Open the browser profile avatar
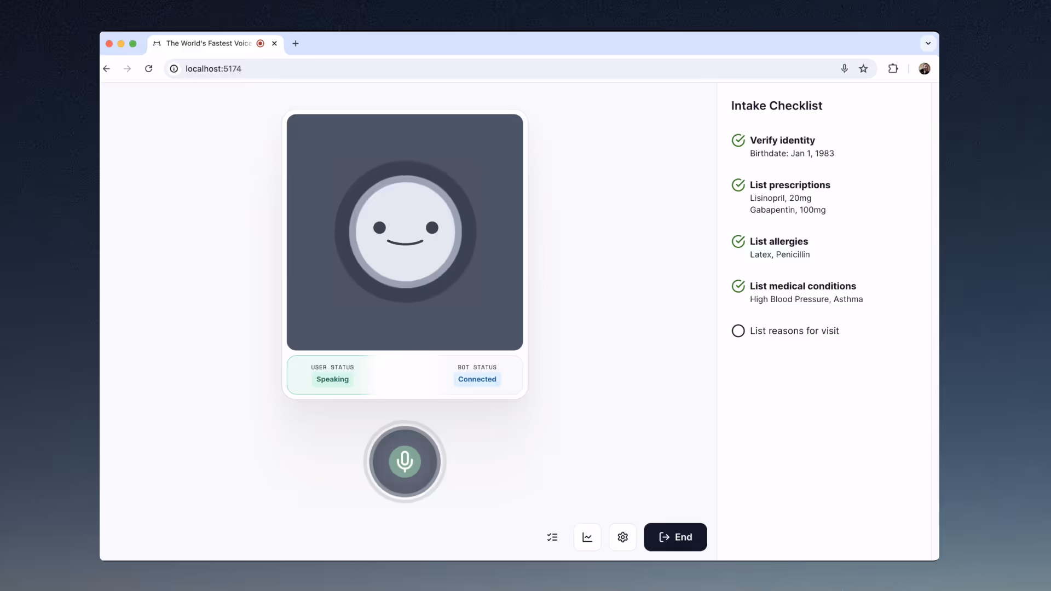Image resolution: width=1051 pixels, height=591 pixels. click(x=925, y=68)
